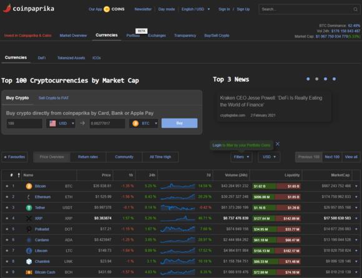
Task: Select the last news carousel dot
Action: [334, 79]
